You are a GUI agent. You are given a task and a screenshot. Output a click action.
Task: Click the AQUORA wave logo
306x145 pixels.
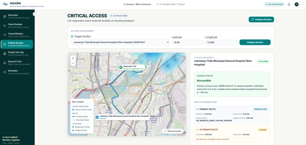[5, 5]
